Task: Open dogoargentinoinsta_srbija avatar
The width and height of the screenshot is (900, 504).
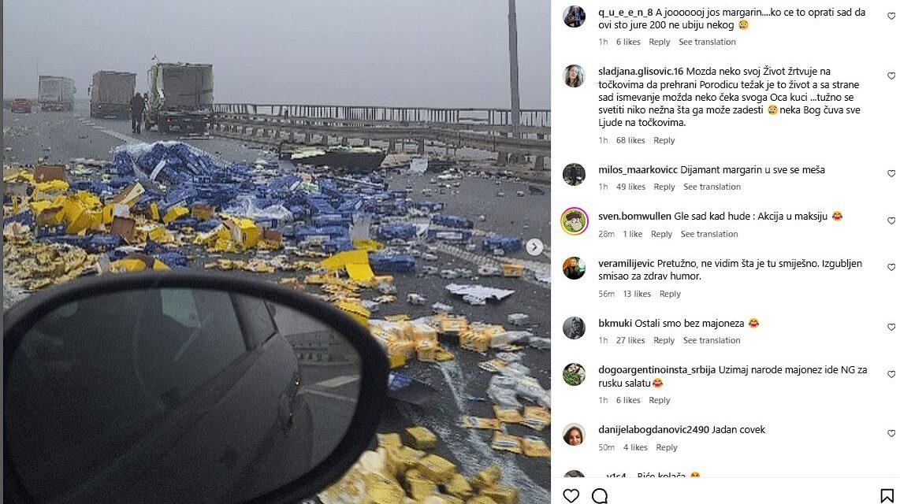Action: point(574,375)
